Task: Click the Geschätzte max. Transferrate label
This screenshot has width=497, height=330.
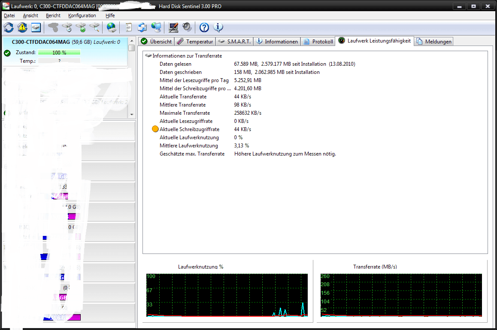Action: [192, 154]
